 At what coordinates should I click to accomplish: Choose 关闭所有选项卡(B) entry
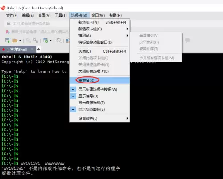point(99,71)
